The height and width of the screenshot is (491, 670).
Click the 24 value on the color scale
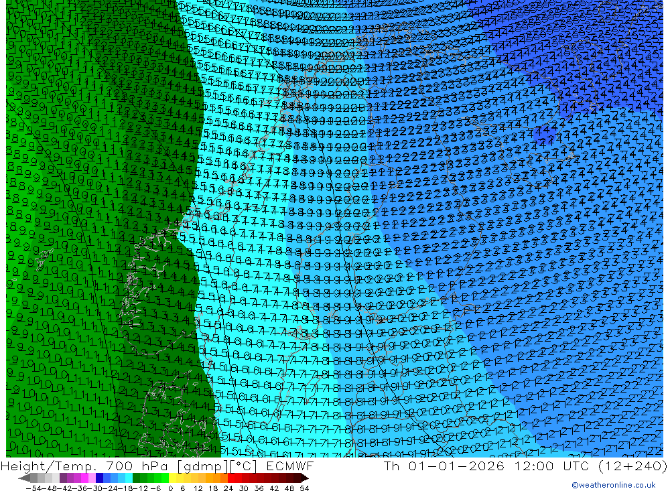pyautogui.click(x=228, y=488)
